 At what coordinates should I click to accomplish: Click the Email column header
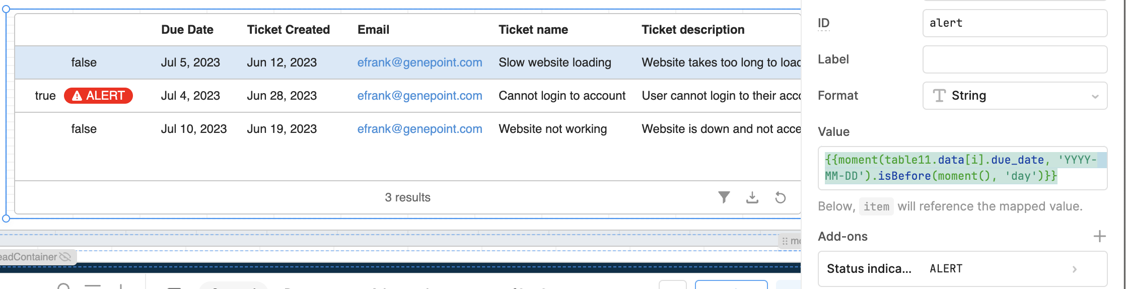374,30
